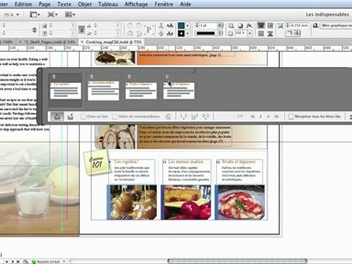Open the Fenêtre menu

coord(164,4)
